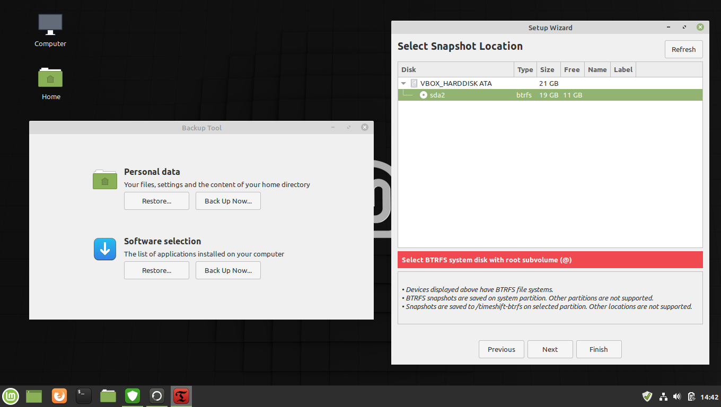
Task: Click Next in Setup Wizard
Action: 550,349
